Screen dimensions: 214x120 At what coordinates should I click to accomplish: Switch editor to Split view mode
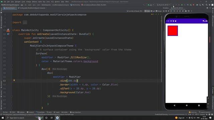click(x=153, y=11)
